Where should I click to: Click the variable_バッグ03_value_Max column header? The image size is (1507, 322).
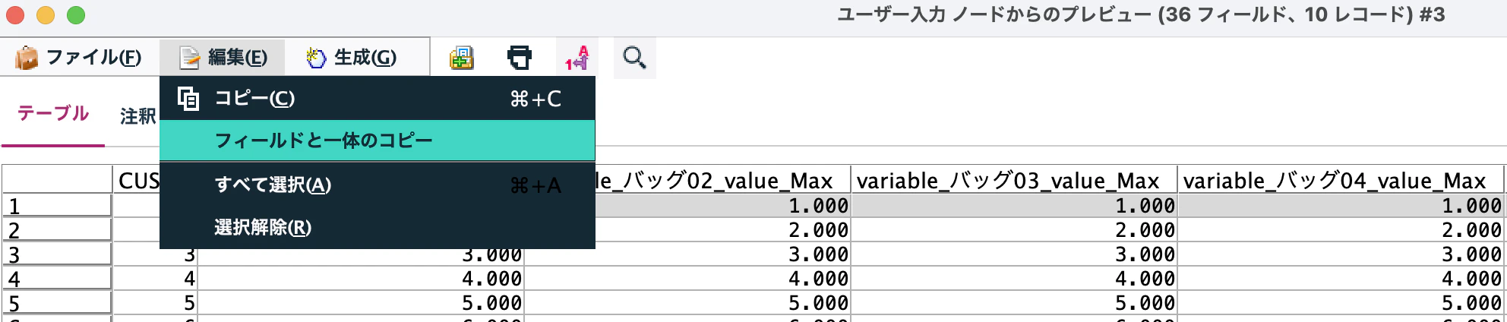[1013, 180]
